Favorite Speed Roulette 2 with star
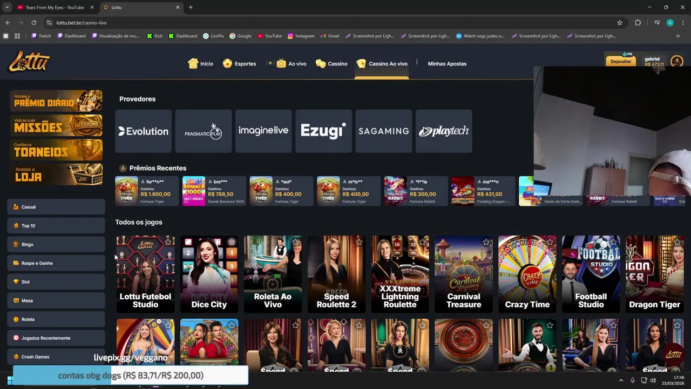 [359, 242]
